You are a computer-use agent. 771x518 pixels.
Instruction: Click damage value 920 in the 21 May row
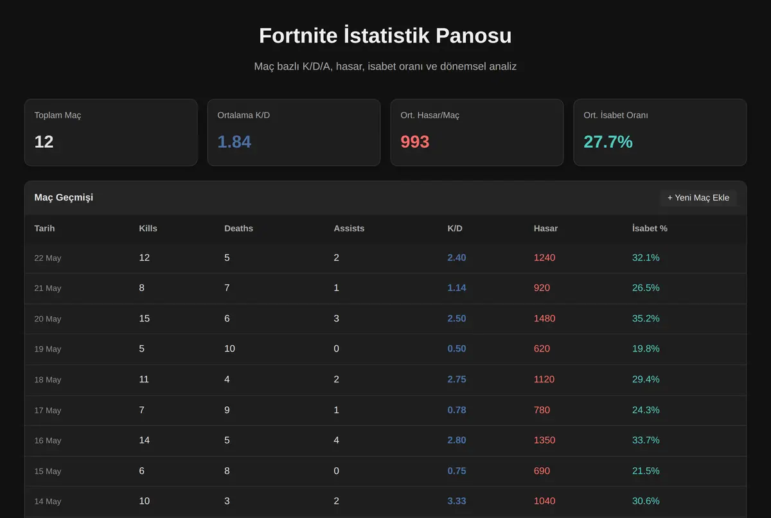(x=542, y=288)
